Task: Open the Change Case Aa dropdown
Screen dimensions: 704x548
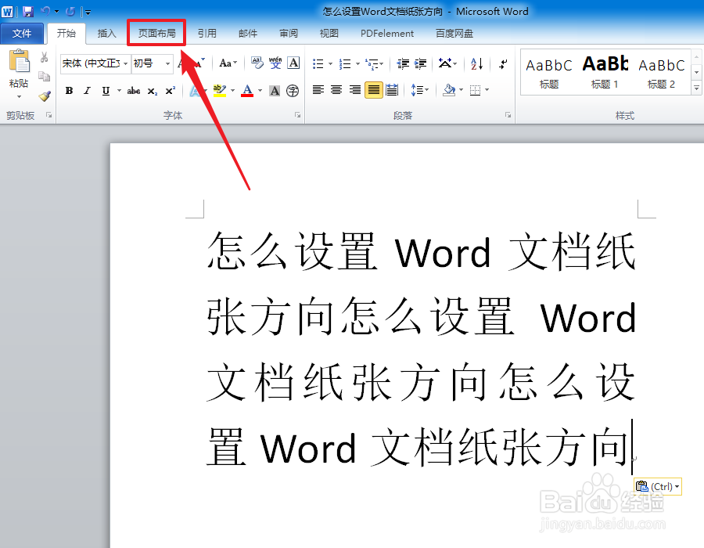Action: point(228,63)
